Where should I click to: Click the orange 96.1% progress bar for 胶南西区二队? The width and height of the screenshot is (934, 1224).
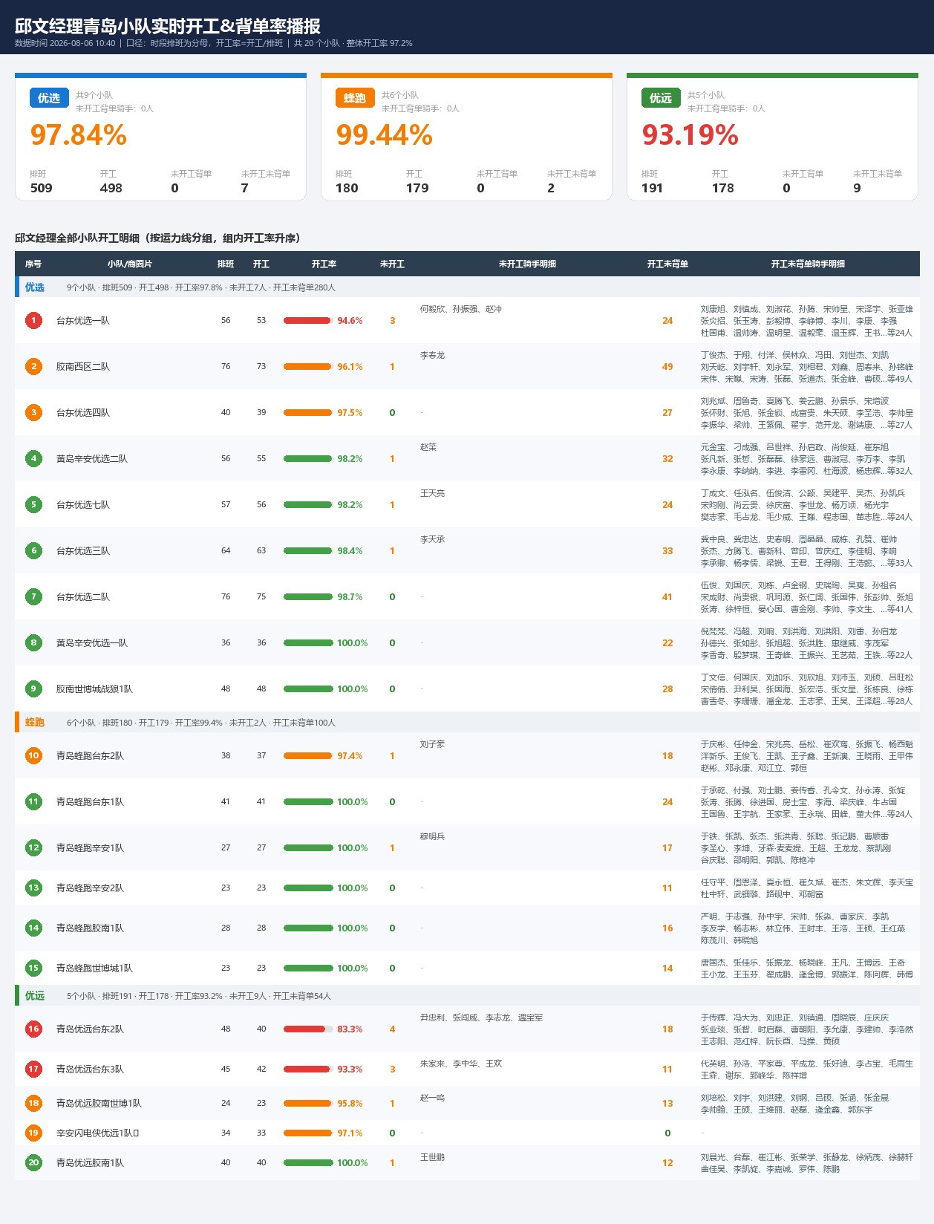point(308,366)
